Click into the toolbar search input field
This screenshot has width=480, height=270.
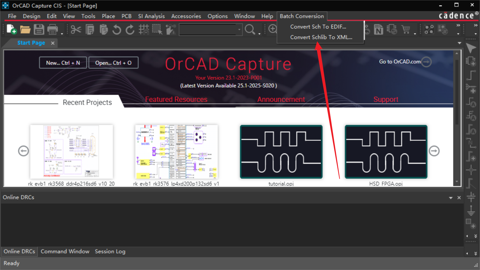tap(208, 29)
